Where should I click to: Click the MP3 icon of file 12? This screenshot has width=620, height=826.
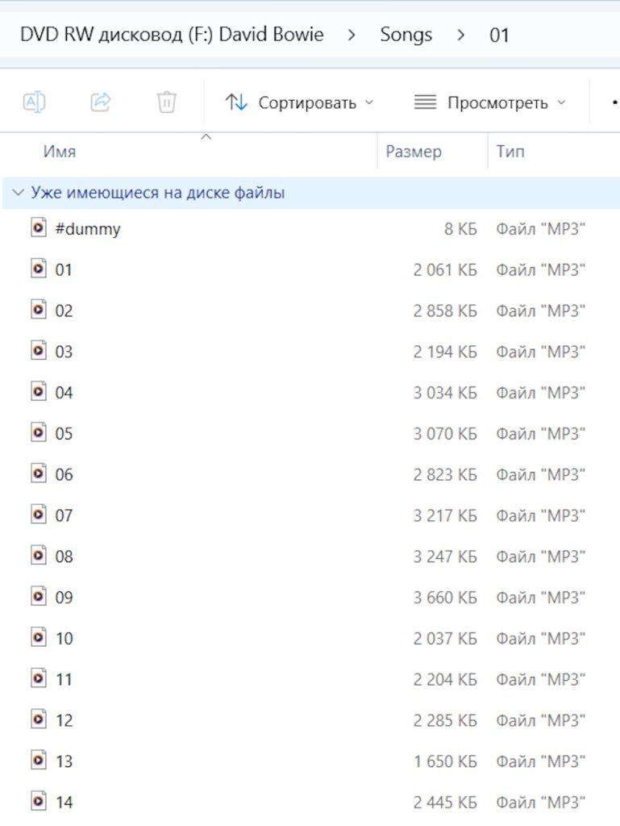(x=39, y=720)
